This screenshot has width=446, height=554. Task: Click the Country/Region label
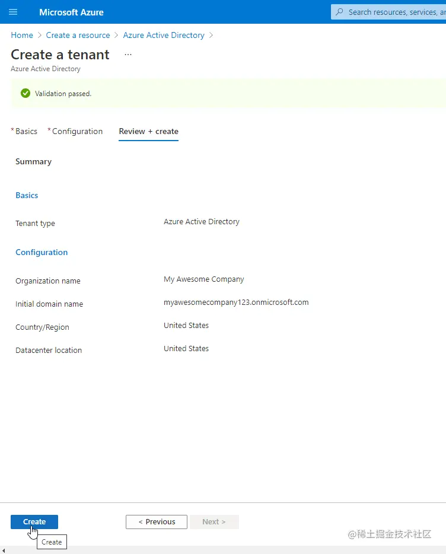point(43,327)
